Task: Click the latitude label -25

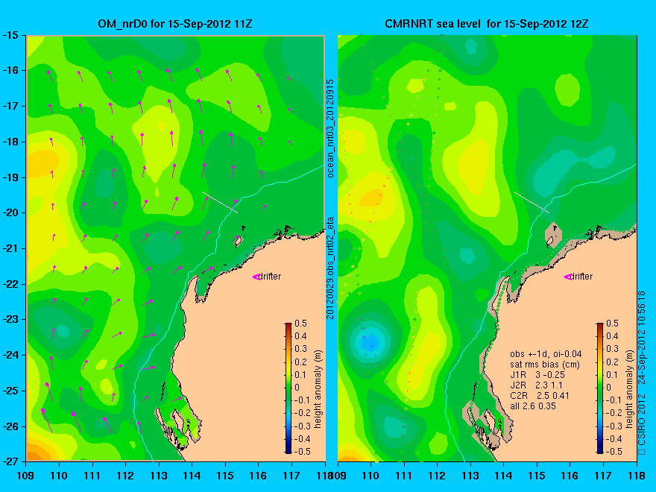Action: tap(10, 391)
